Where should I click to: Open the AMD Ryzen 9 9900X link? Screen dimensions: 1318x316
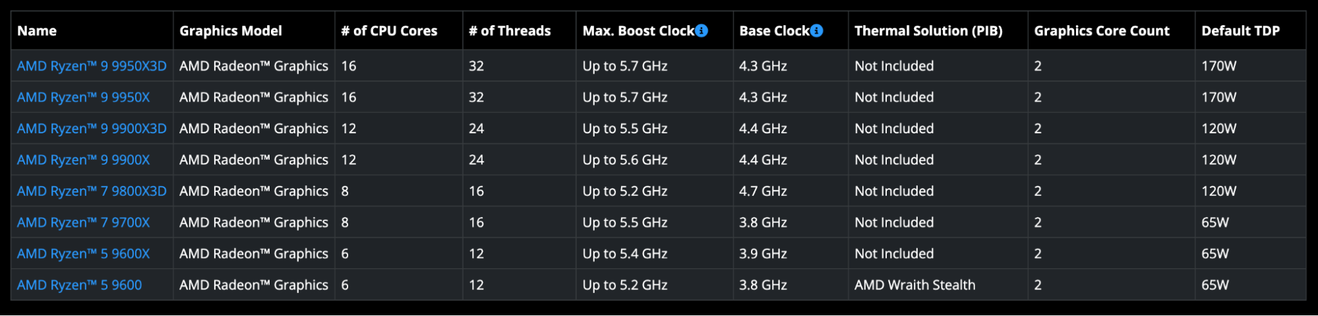tap(83, 160)
